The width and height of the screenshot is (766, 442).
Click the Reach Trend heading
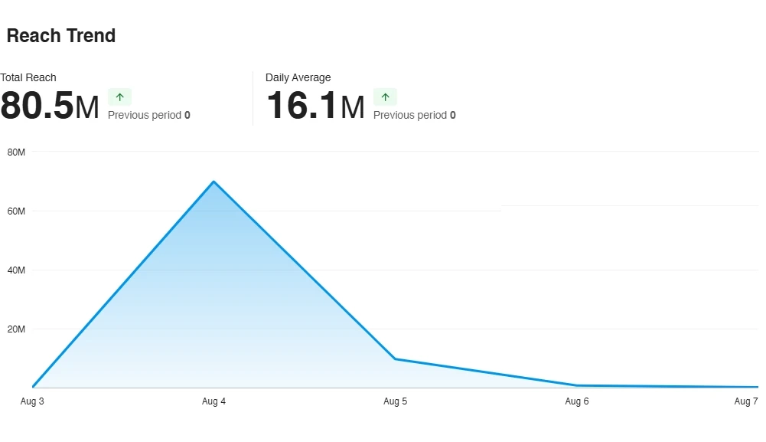tap(61, 36)
